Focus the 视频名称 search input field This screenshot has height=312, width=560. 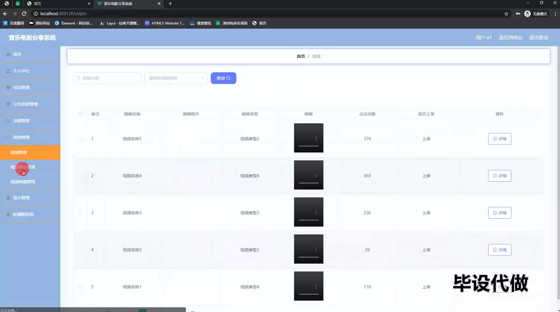(107, 78)
